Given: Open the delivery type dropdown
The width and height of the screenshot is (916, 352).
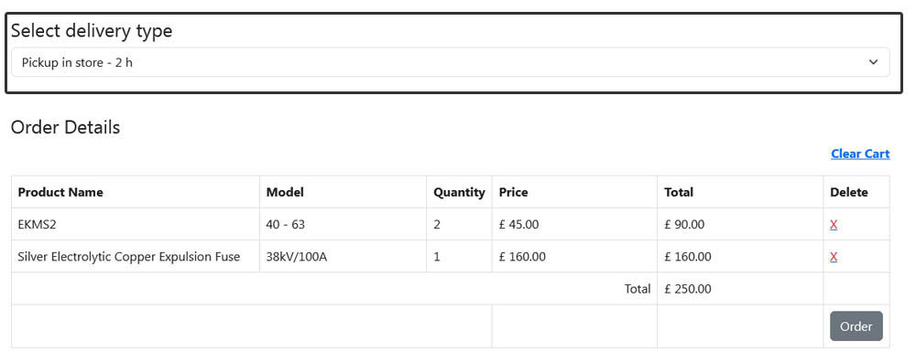Looking at the screenshot, I should click(x=451, y=62).
